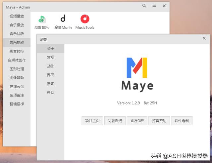The width and height of the screenshot is (212, 163).
Task: Click the By: 25H author text
Action: point(150,103)
